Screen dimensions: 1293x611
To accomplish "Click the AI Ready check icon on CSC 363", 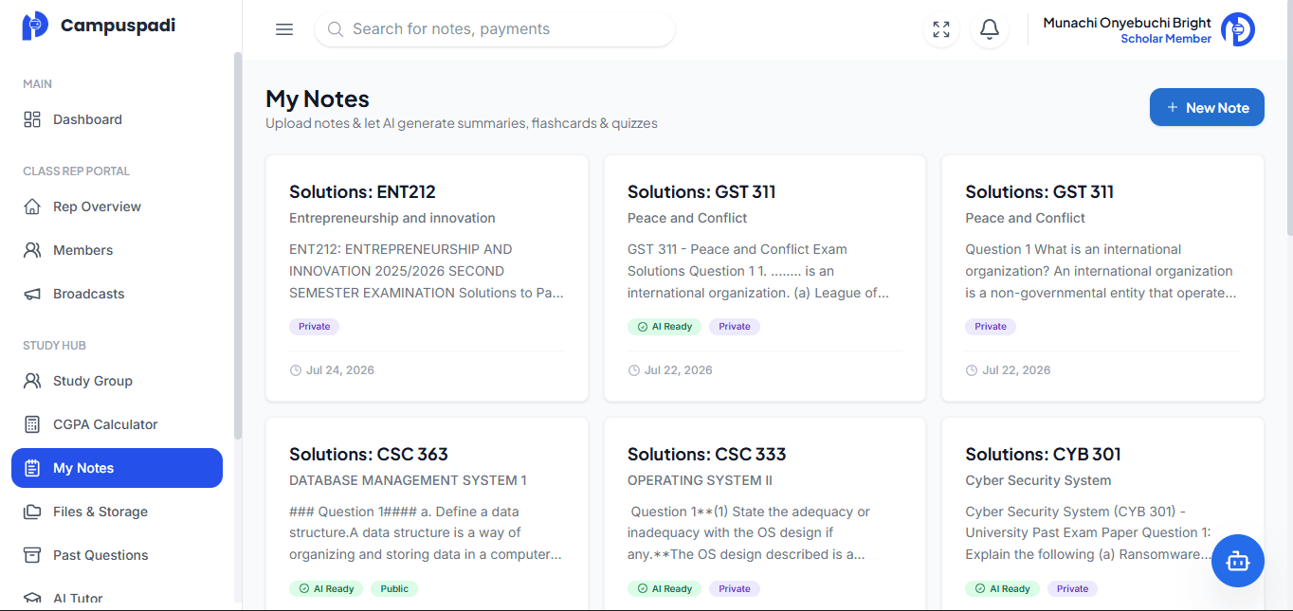I will tap(304, 589).
